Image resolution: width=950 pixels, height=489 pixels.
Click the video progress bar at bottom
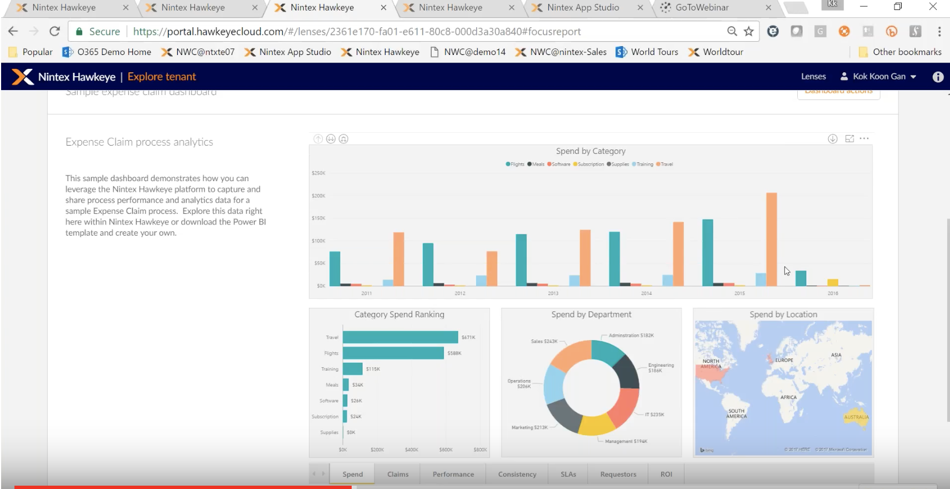pos(475,487)
